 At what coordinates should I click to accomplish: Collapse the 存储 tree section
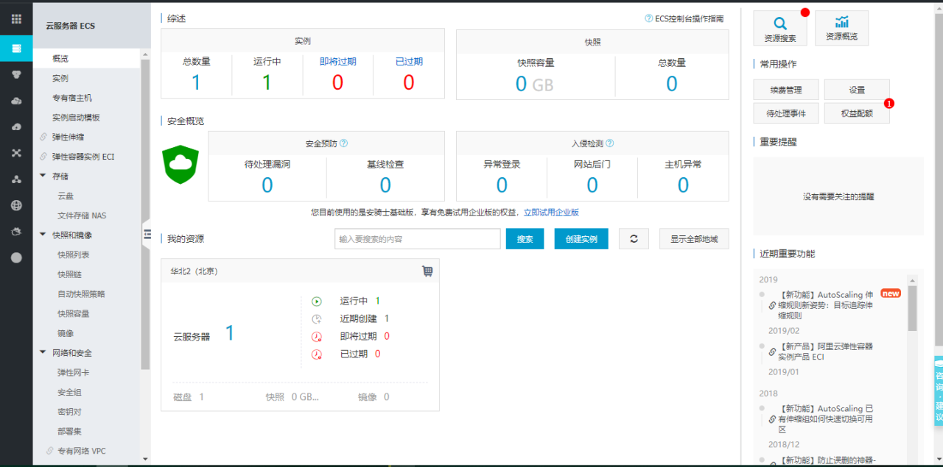43,177
